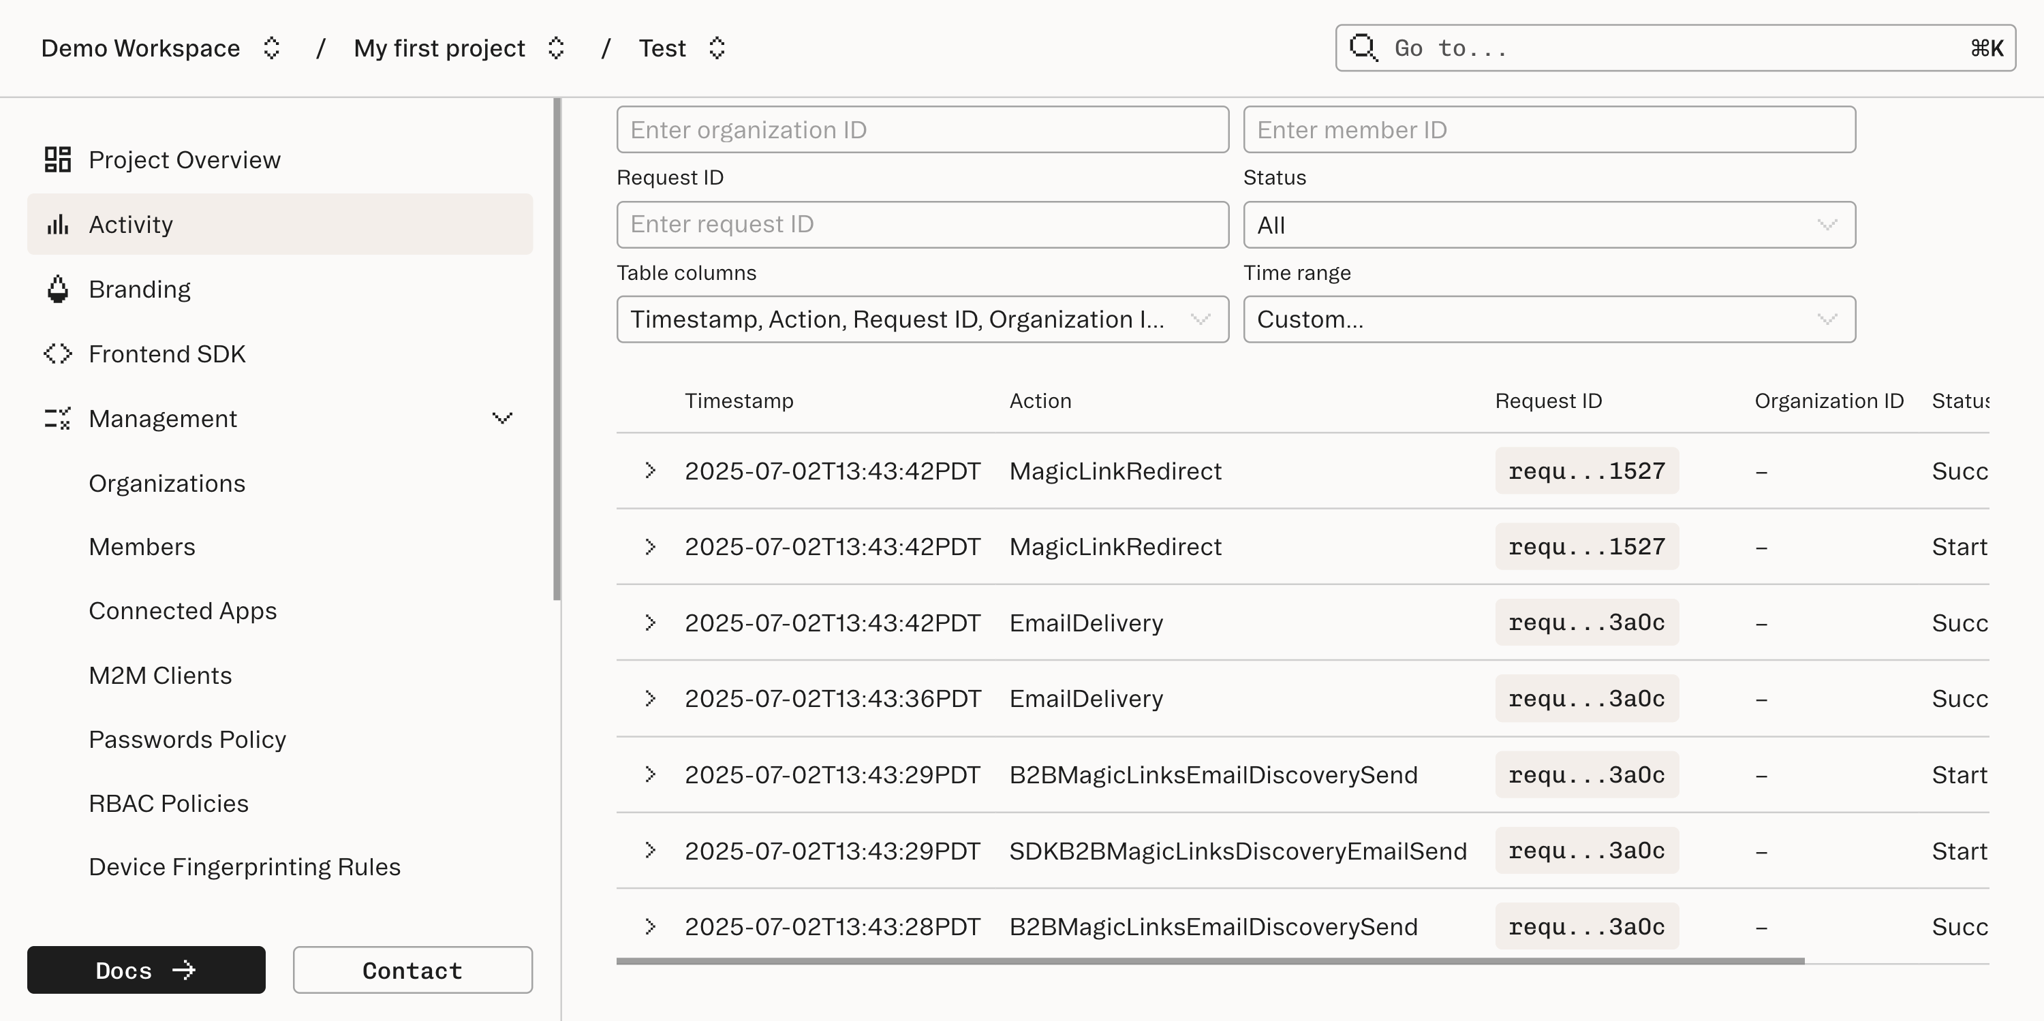Click the Management section icon
Viewport: 2044px width, 1021px height.
pos(57,418)
